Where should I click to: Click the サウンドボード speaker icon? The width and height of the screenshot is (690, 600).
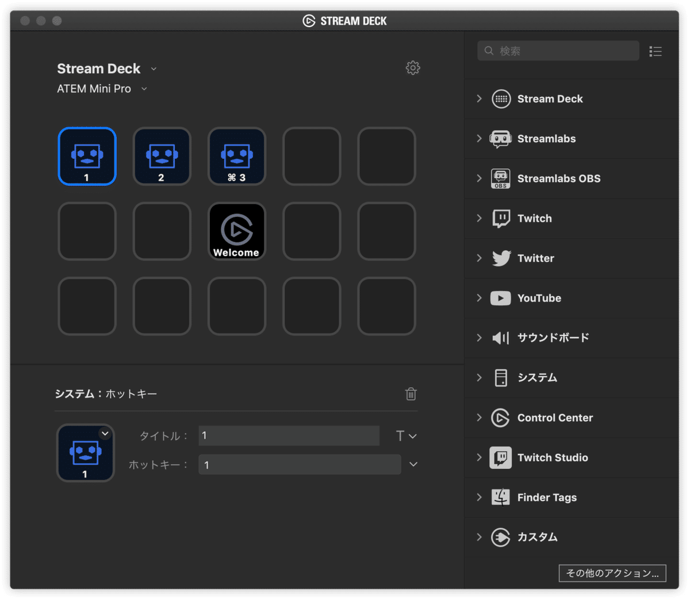coord(501,338)
